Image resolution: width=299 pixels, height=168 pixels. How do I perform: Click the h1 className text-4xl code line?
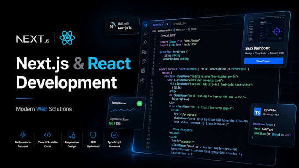click(211, 84)
